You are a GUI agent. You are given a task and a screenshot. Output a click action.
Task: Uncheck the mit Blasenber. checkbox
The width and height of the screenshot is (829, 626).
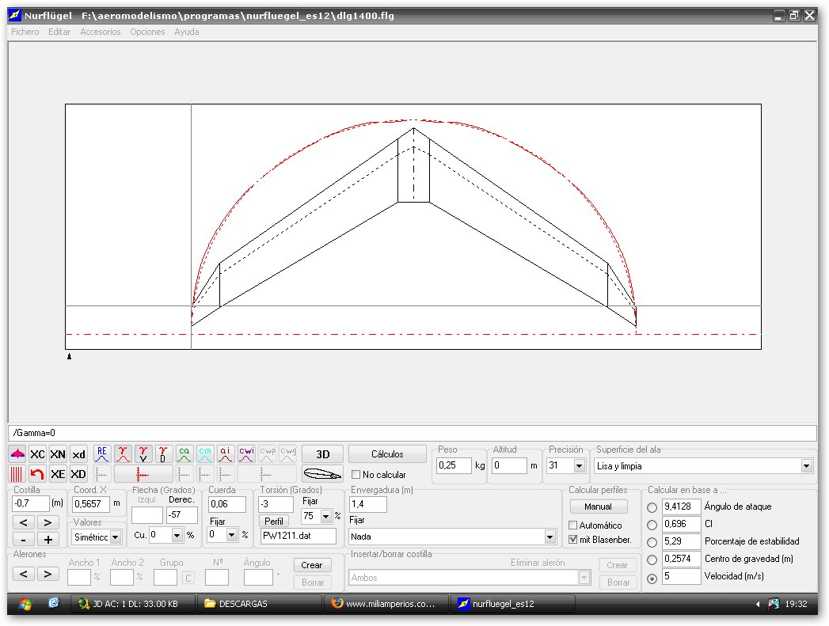pyautogui.click(x=573, y=540)
